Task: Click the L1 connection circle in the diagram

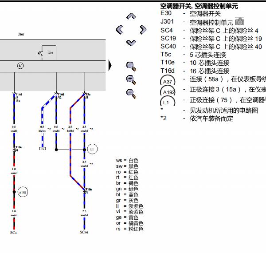Action: click(x=92, y=149)
